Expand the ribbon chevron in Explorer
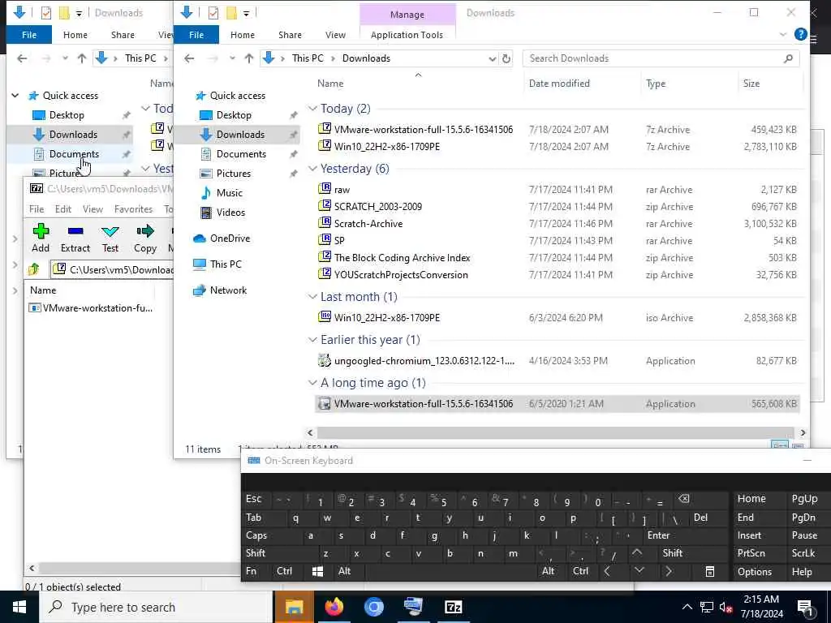 click(x=783, y=34)
